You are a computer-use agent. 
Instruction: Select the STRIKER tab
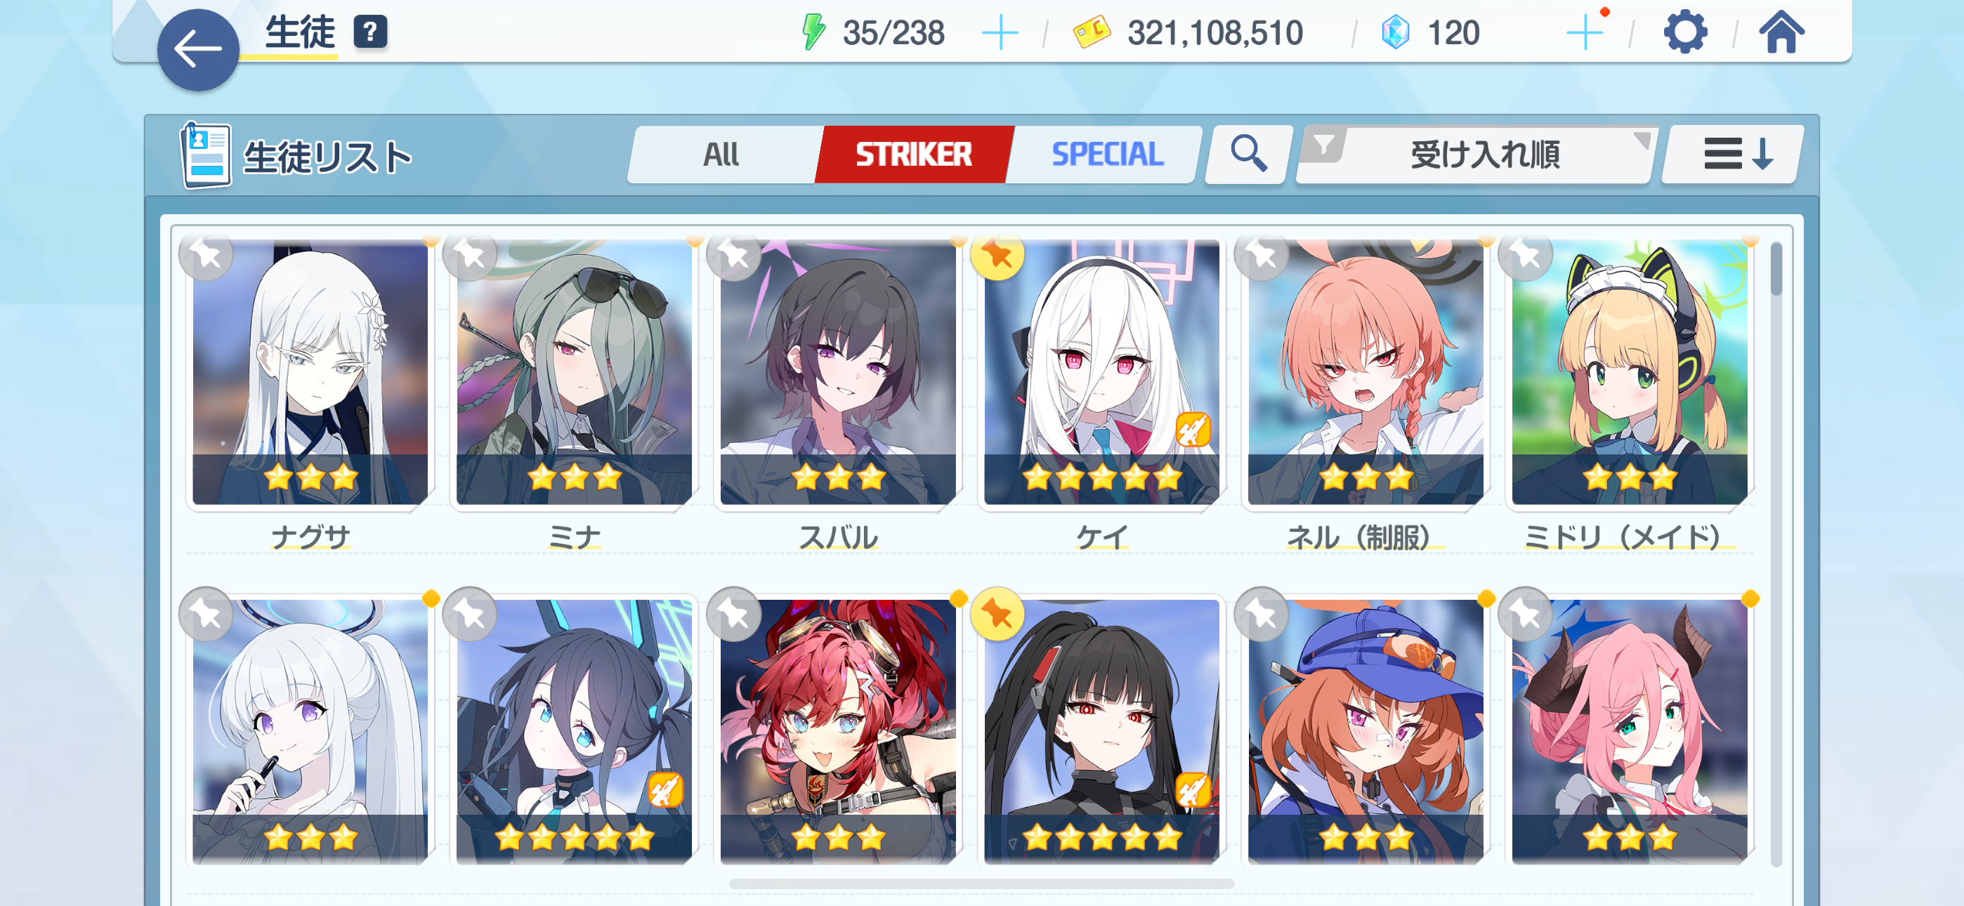coord(913,154)
